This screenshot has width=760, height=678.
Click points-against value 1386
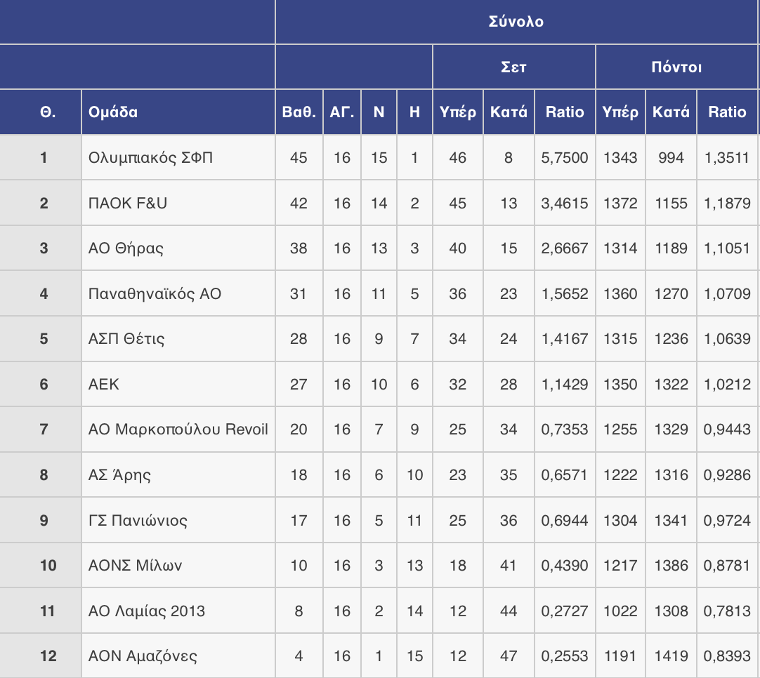point(671,565)
